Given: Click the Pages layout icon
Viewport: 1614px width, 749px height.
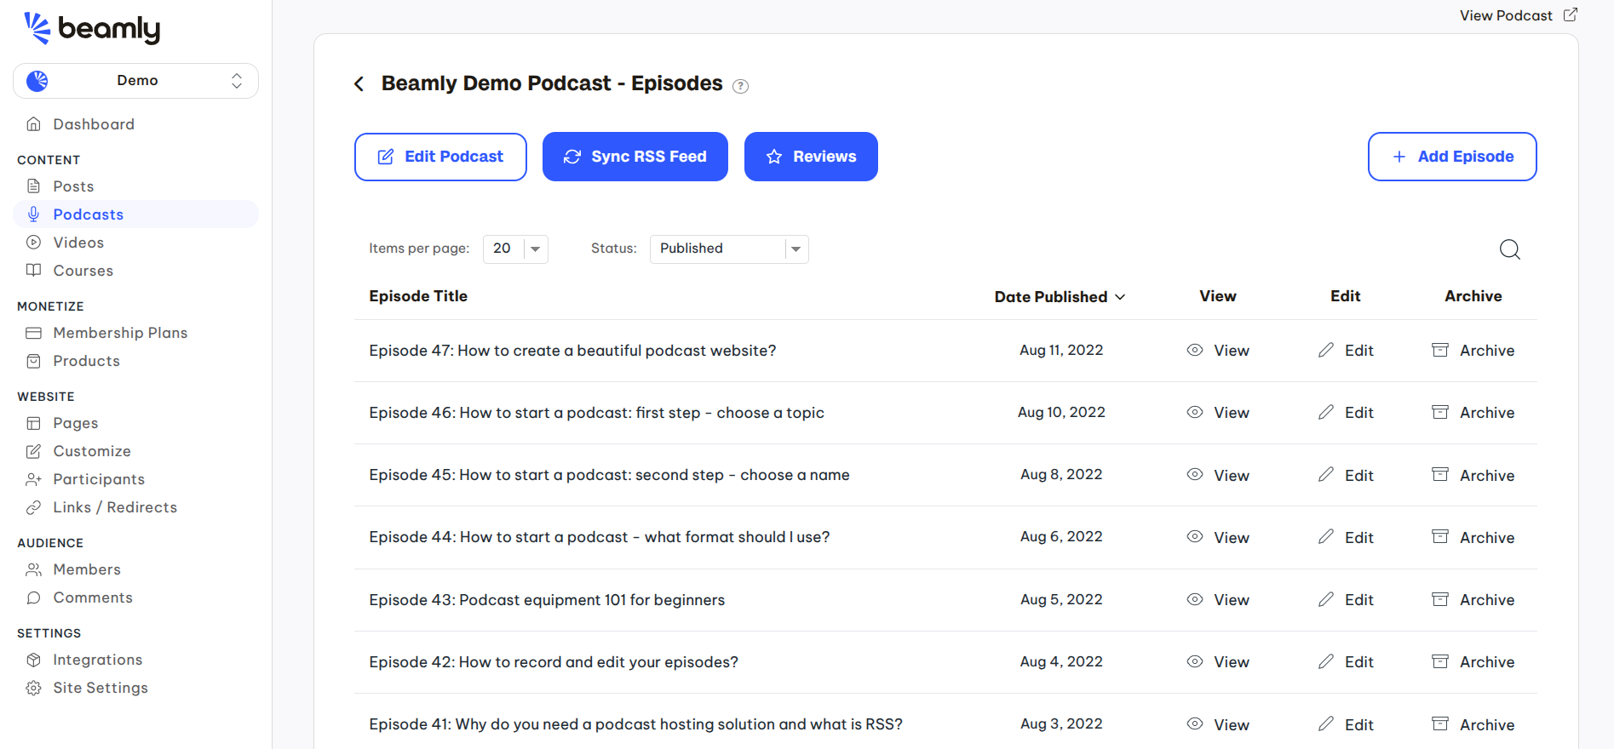Looking at the screenshot, I should click(34, 423).
